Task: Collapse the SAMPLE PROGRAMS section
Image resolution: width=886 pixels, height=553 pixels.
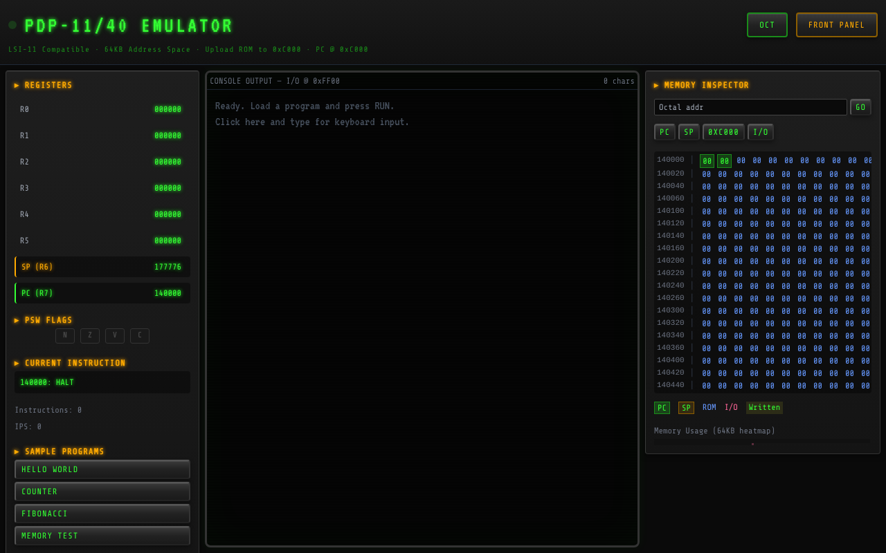Action: [x=59, y=451]
